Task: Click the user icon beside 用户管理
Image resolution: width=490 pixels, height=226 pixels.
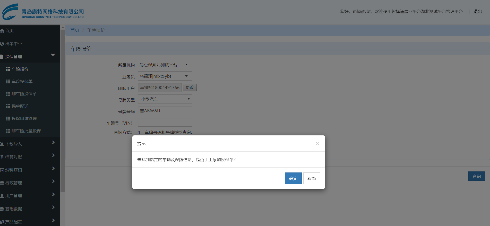Action: point(2,196)
